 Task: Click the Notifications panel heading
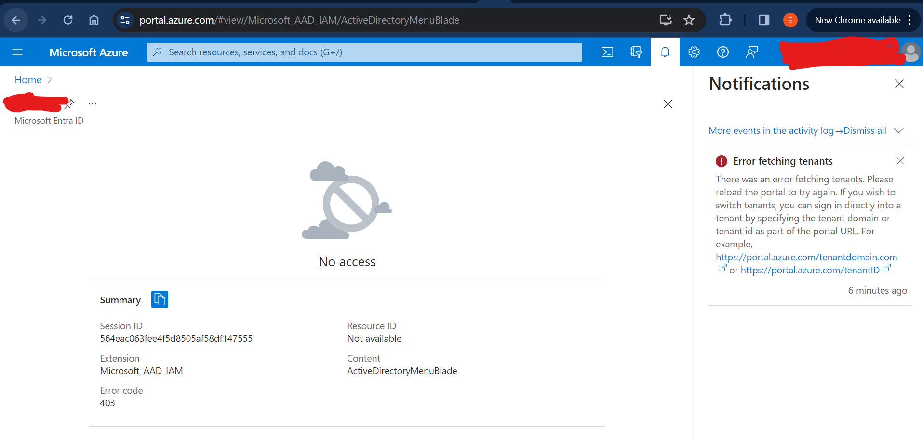[x=759, y=84]
